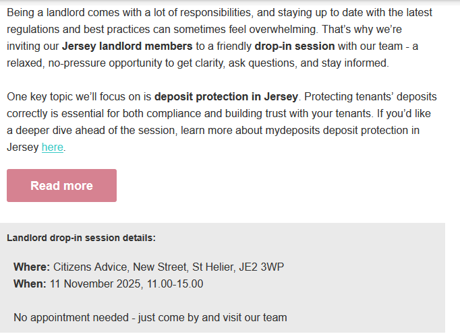The height and width of the screenshot is (334, 460).
Task: Click the "regulations and best practices" line
Action: click(81, 30)
